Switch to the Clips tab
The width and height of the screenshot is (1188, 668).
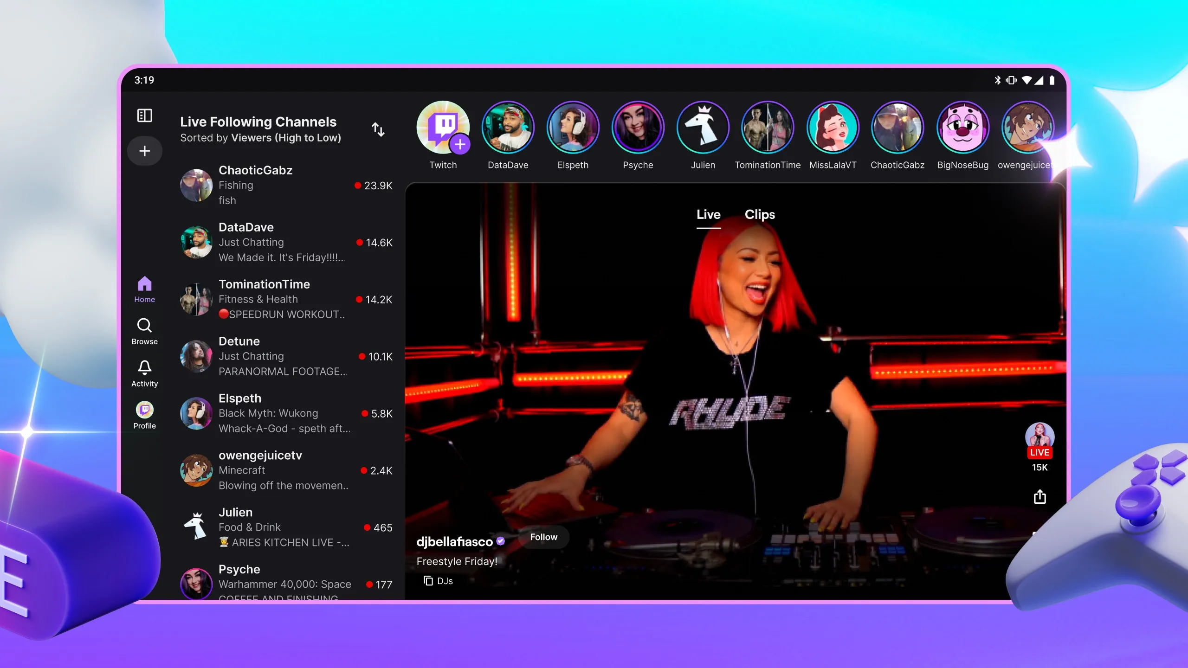pos(759,214)
